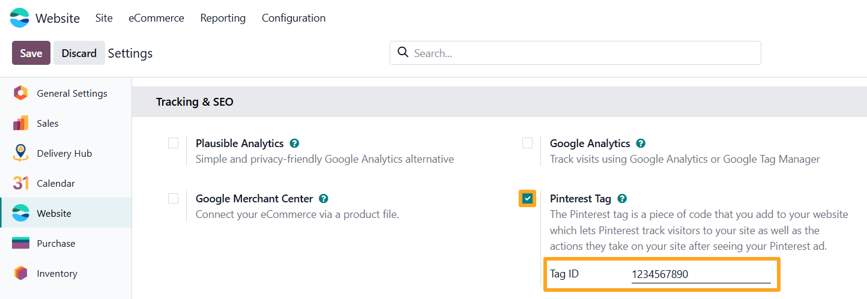The image size is (867, 299).
Task: Go to Purchase settings section
Action: 66,243
